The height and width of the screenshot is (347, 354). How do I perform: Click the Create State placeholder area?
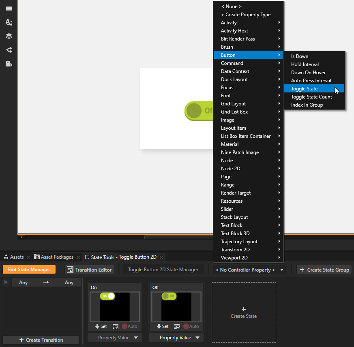click(x=243, y=312)
